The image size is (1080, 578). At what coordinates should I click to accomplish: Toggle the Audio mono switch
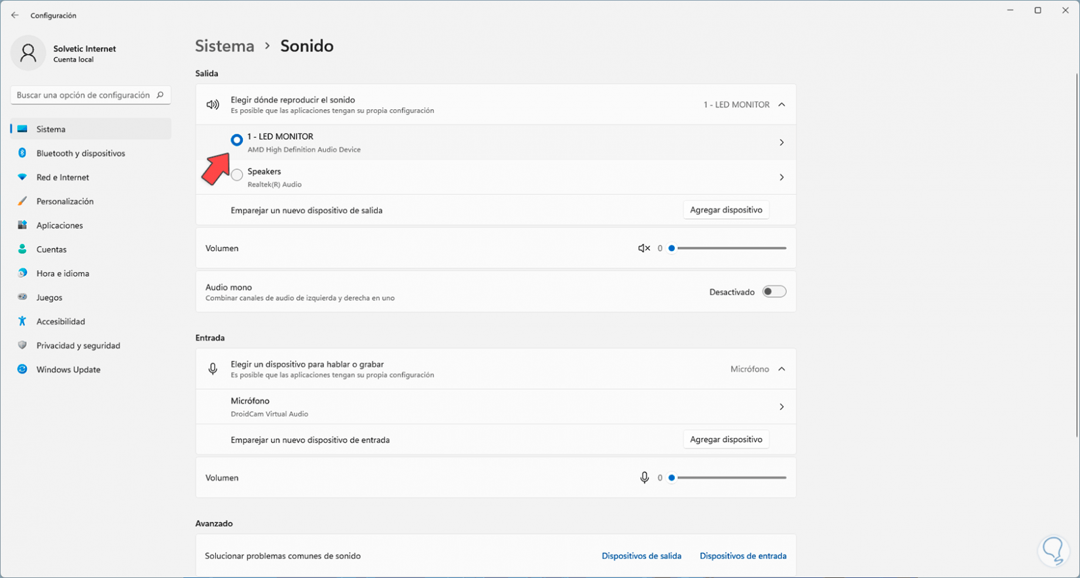coord(774,292)
